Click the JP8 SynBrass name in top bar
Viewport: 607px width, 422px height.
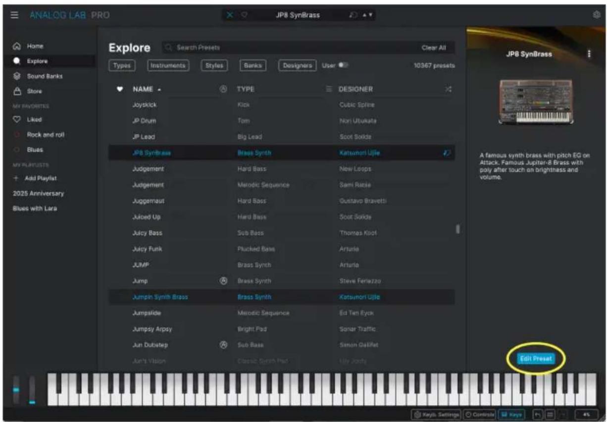point(298,15)
